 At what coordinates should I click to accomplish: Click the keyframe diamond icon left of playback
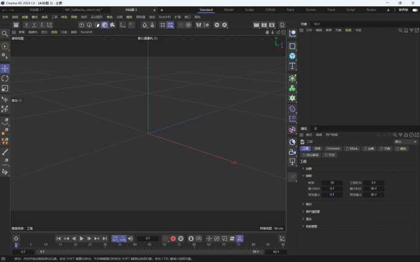pyautogui.click(x=16, y=238)
